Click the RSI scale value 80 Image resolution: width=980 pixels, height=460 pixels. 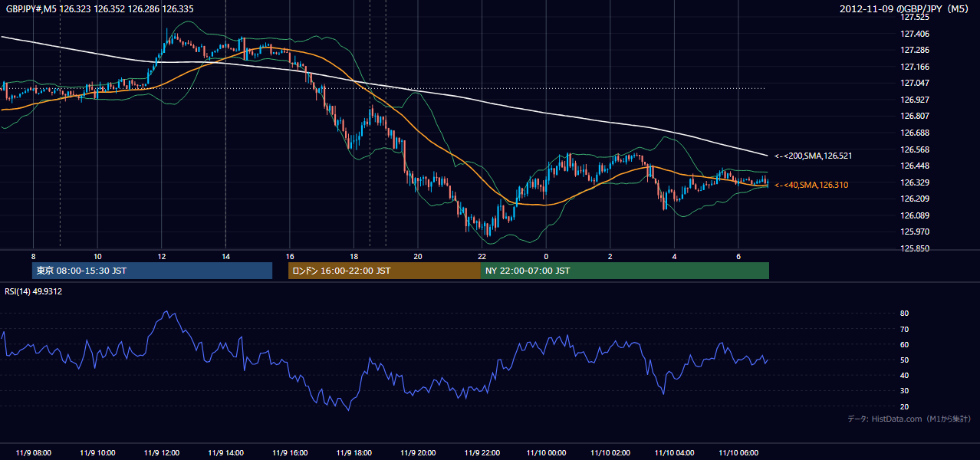tap(904, 314)
